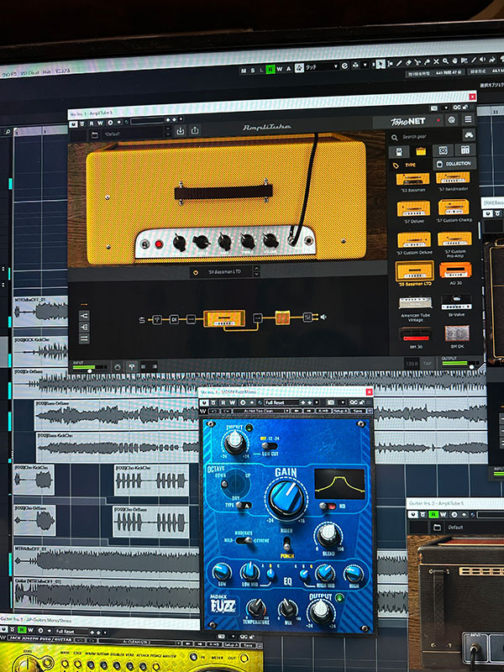Adjust the OUTPUT knob on MDMX Fuzz
The width and height of the screenshot is (504, 672).
(321, 611)
